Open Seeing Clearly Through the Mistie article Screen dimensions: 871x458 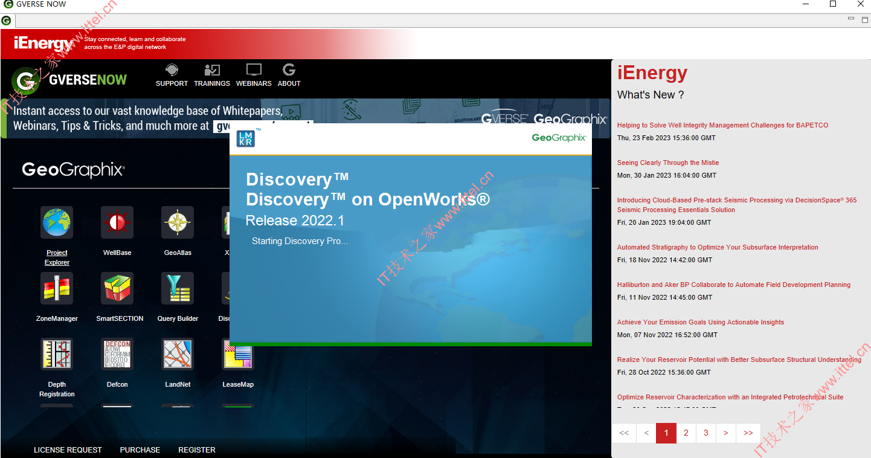[668, 163]
